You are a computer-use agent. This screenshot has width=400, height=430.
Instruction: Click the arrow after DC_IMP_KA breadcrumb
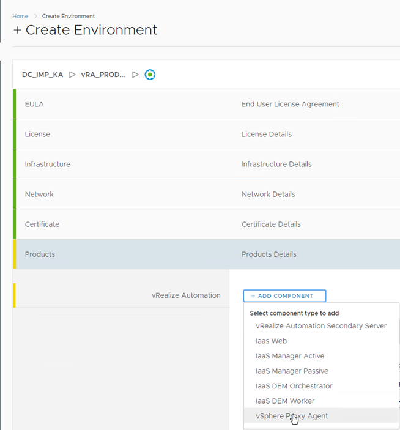72,75
